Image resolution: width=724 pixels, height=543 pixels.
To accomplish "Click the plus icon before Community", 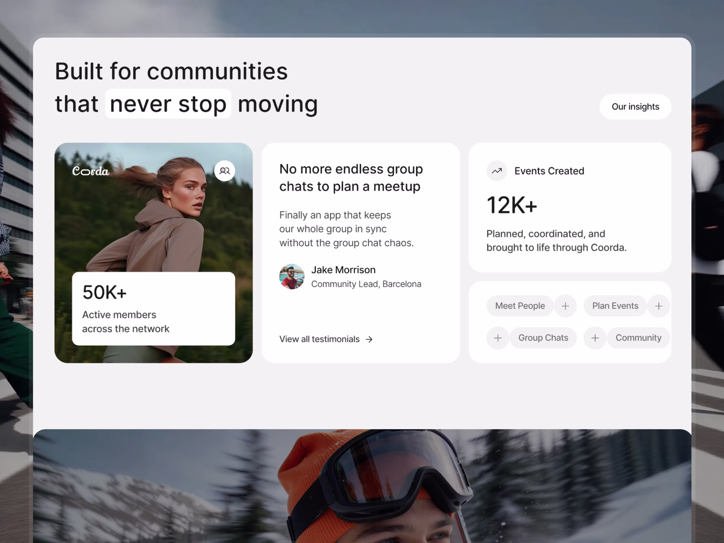I will coord(595,338).
